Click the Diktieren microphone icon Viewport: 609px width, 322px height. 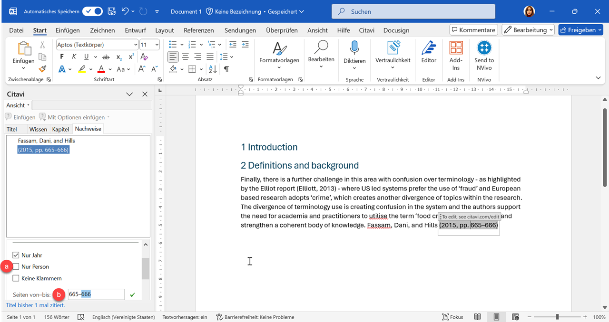pos(354,48)
